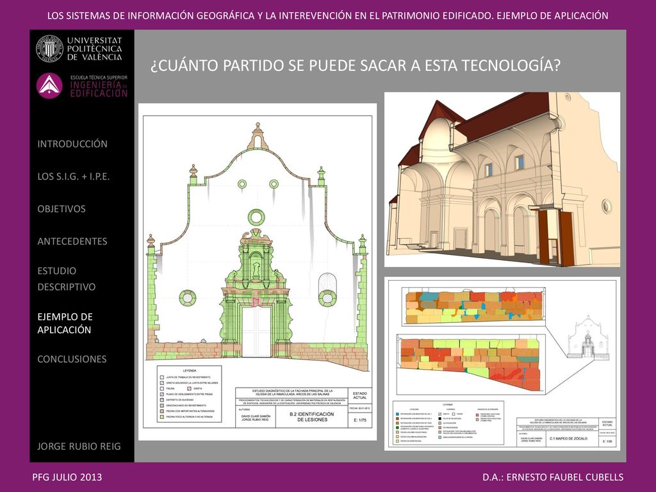
Task: Click the 3D church section model image
Action: click(x=502, y=179)
